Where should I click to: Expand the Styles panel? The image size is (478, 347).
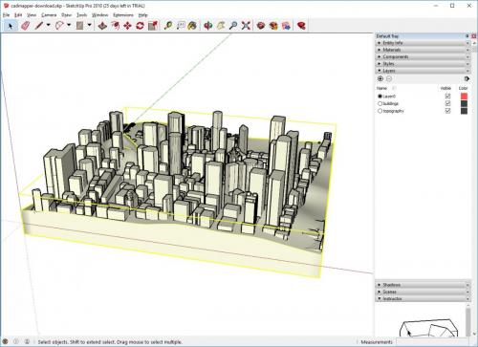[x=423, y=64]
